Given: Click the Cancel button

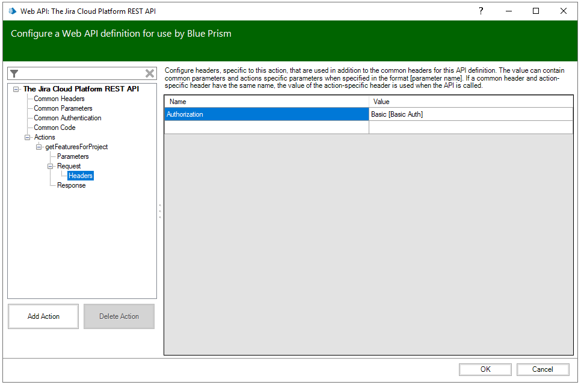Looking at the screenshot, I should pyautogui.click(x=542, y=369).
